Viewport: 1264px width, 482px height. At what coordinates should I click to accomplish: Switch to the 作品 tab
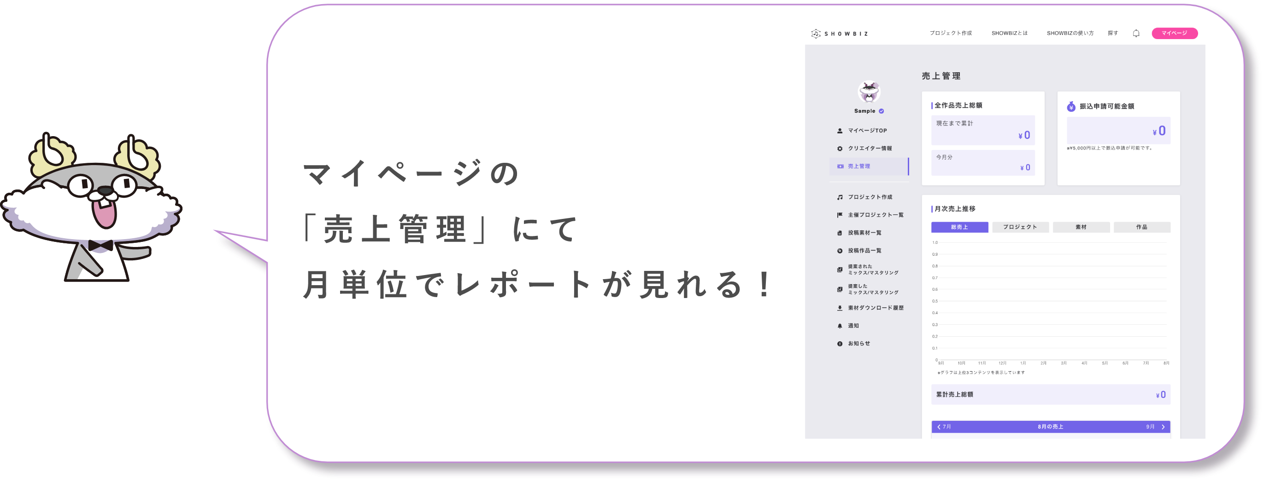(x=1142, y=227)
